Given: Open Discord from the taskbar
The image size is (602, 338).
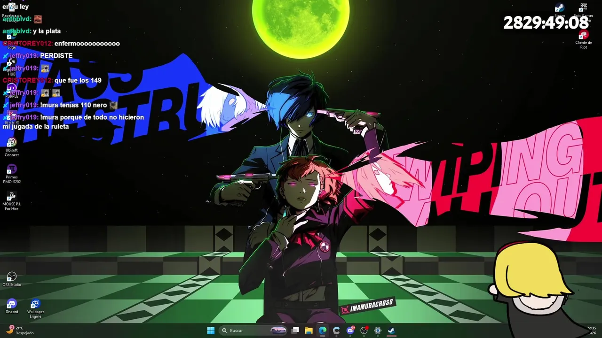Looking at the screenshot, I should [x=350, y=330].
